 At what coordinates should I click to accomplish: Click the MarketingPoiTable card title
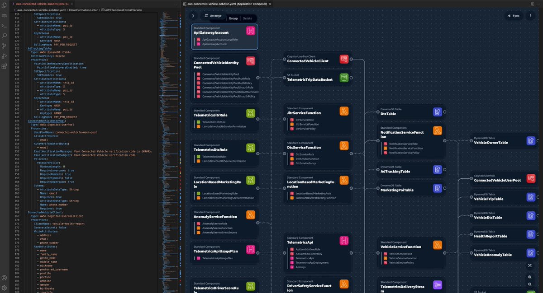(x=397, y=190)
